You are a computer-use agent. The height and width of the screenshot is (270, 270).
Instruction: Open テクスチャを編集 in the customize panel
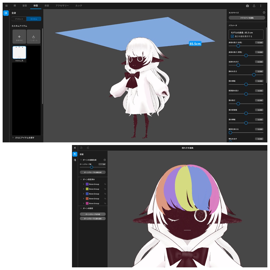pyautogui.click(x=247, y=18)
